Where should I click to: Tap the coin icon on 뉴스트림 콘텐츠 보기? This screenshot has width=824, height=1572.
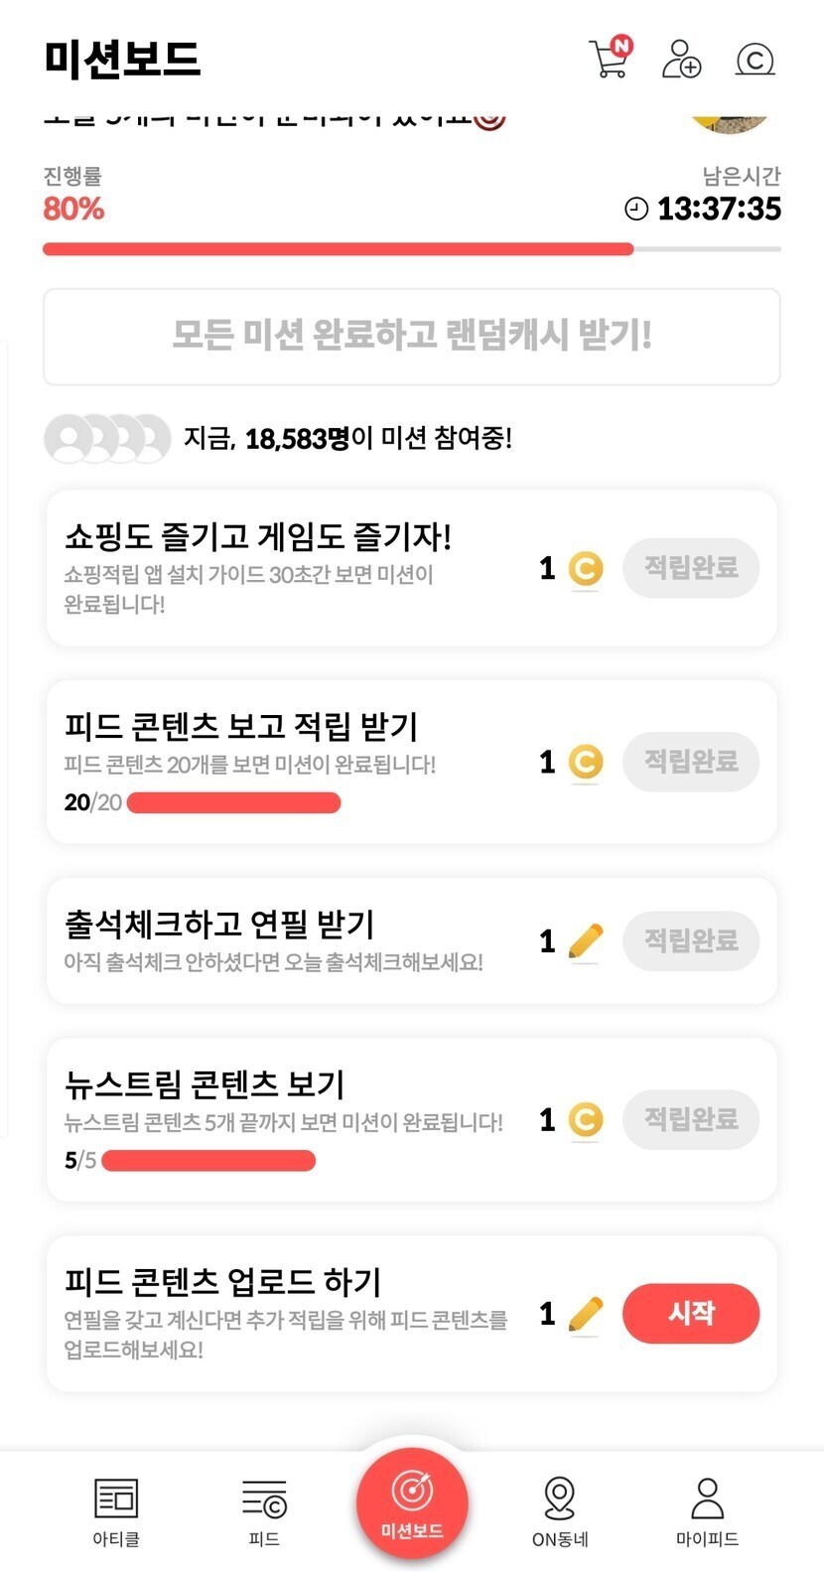tap(586, 1120)
